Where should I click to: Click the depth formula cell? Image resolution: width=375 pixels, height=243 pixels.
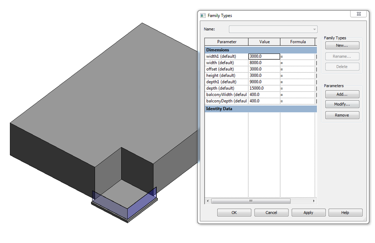coord(298,88)
